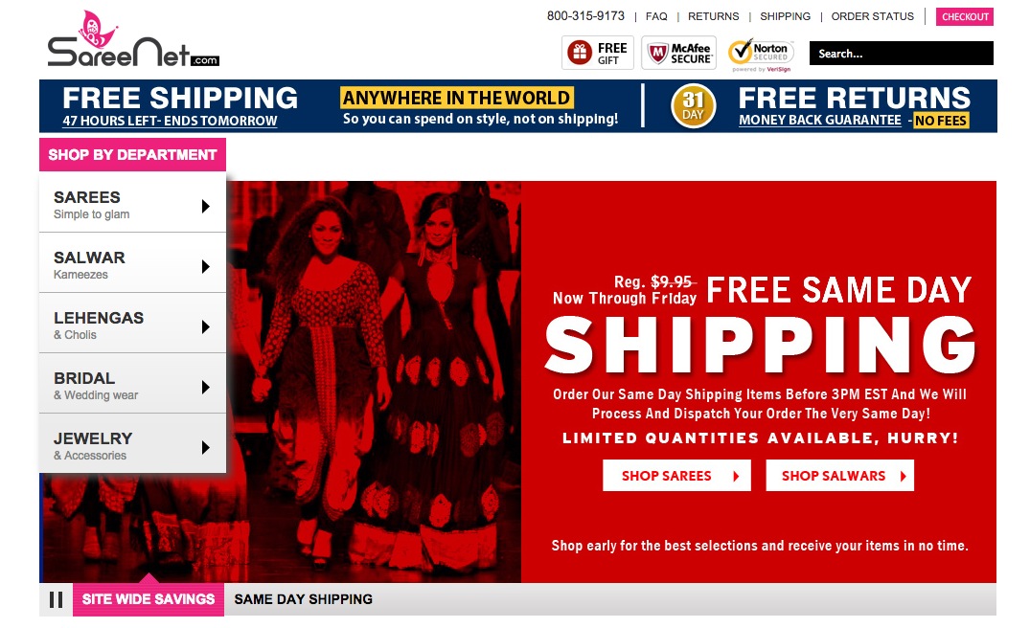Click the Shop Sarees button
The height and width of the screenshot is (628, 1030).
pos(676,476)
